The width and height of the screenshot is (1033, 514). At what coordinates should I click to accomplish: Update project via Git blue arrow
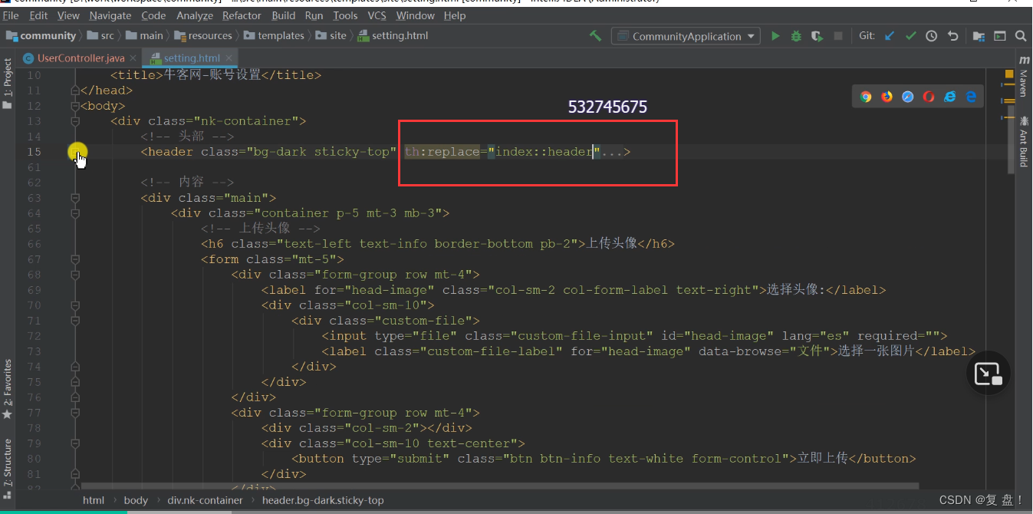pos(890,36)
